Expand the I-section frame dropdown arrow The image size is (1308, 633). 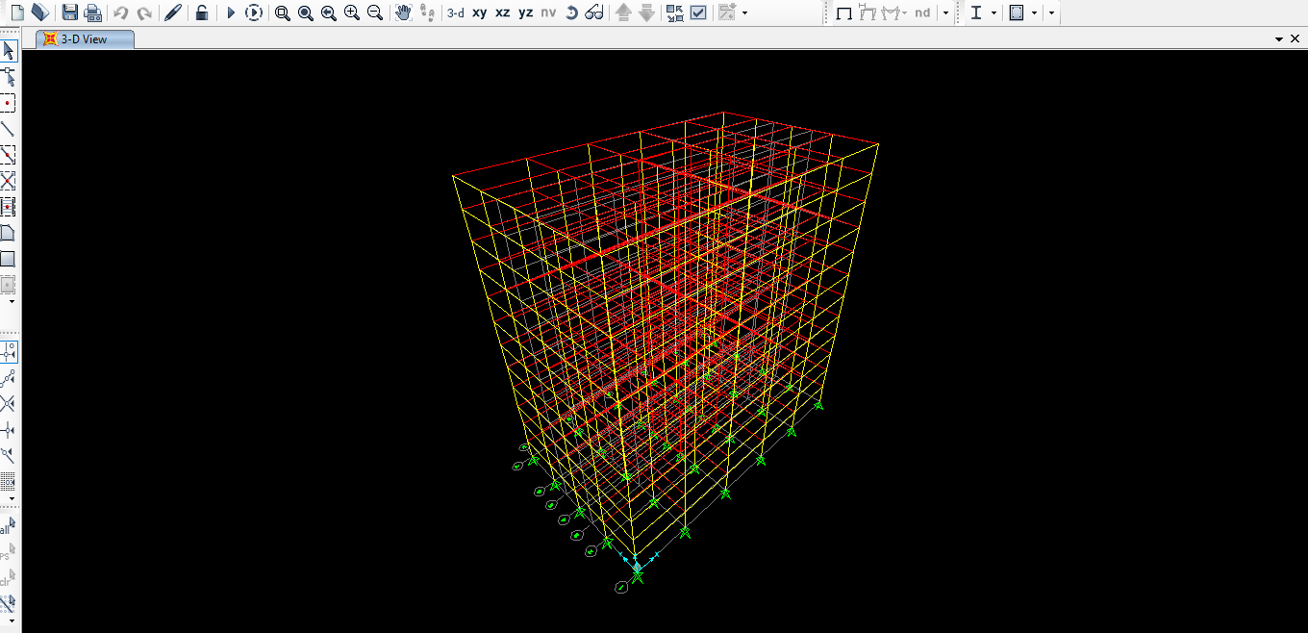pyautogui.click(x=994, y=13)
